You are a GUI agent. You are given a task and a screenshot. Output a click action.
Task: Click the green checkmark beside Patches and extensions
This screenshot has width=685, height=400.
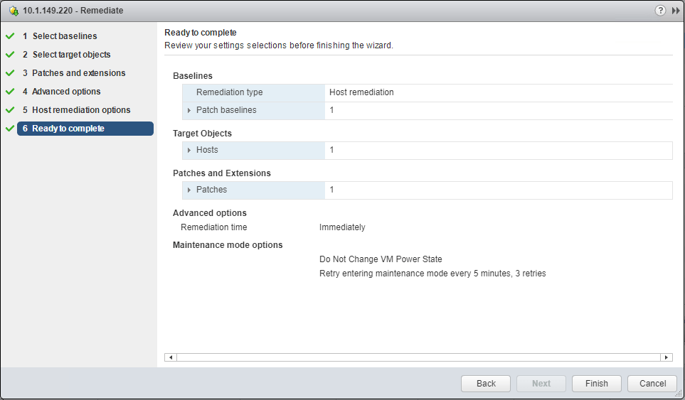point(10,73)
